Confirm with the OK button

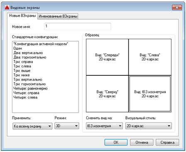click(116, 142)
